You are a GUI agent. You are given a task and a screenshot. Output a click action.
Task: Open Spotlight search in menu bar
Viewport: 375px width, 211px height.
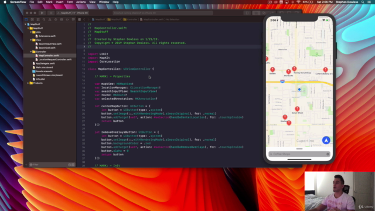[x=363, y=2]
